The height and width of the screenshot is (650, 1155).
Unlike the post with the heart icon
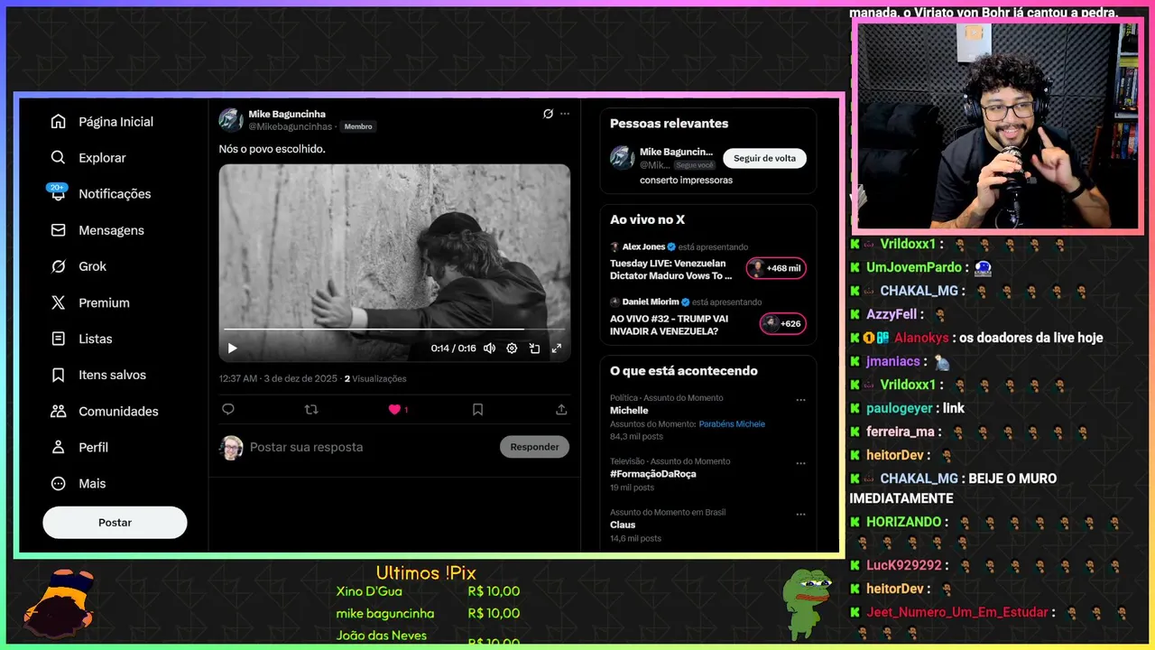pyautogui.click(x=394, y=409)
